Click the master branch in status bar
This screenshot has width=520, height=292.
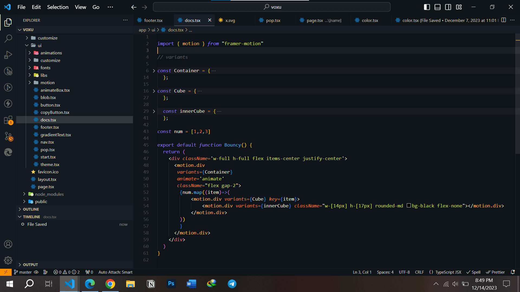[23, 272]
